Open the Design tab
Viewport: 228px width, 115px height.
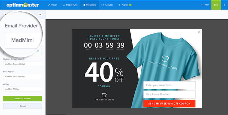[53, 5]
